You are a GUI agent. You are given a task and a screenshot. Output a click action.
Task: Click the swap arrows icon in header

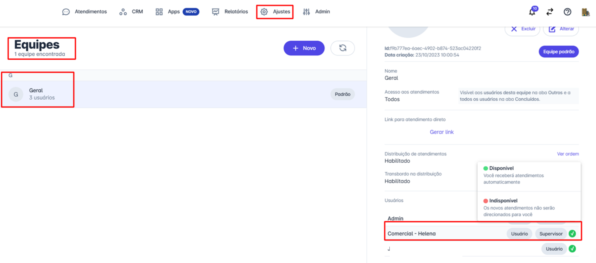click(x=550, y=12)
